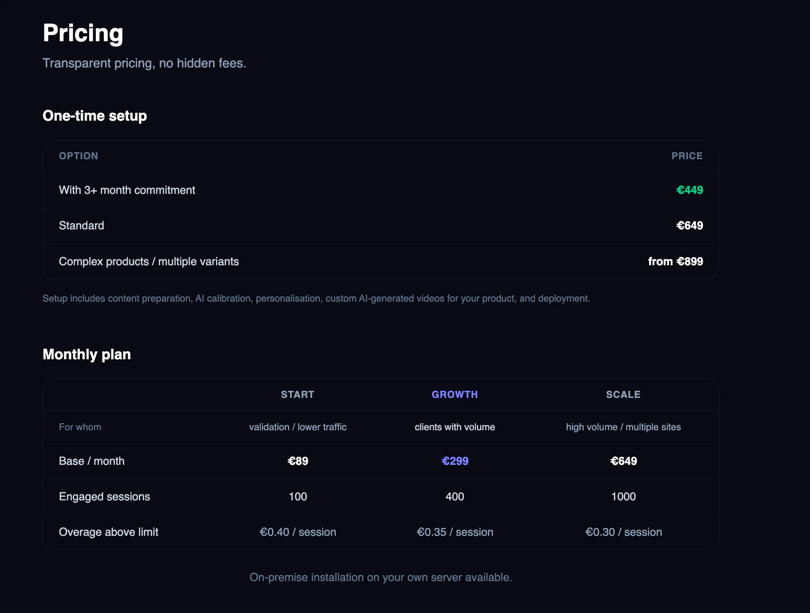The image size is (810, 613).
Task: Click the Start plan €89 price
Action: (298, 461)
